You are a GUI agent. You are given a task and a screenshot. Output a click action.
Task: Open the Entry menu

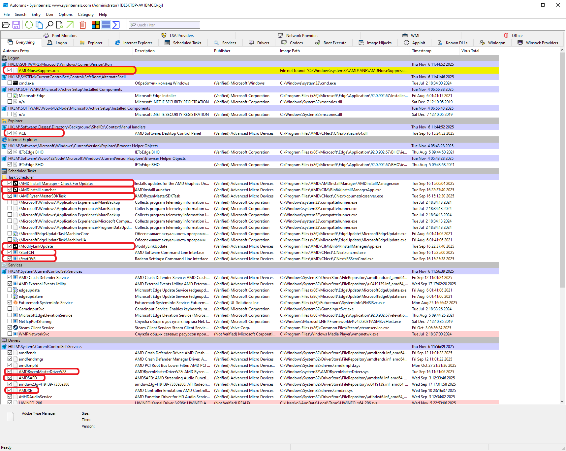coord(36,15)
